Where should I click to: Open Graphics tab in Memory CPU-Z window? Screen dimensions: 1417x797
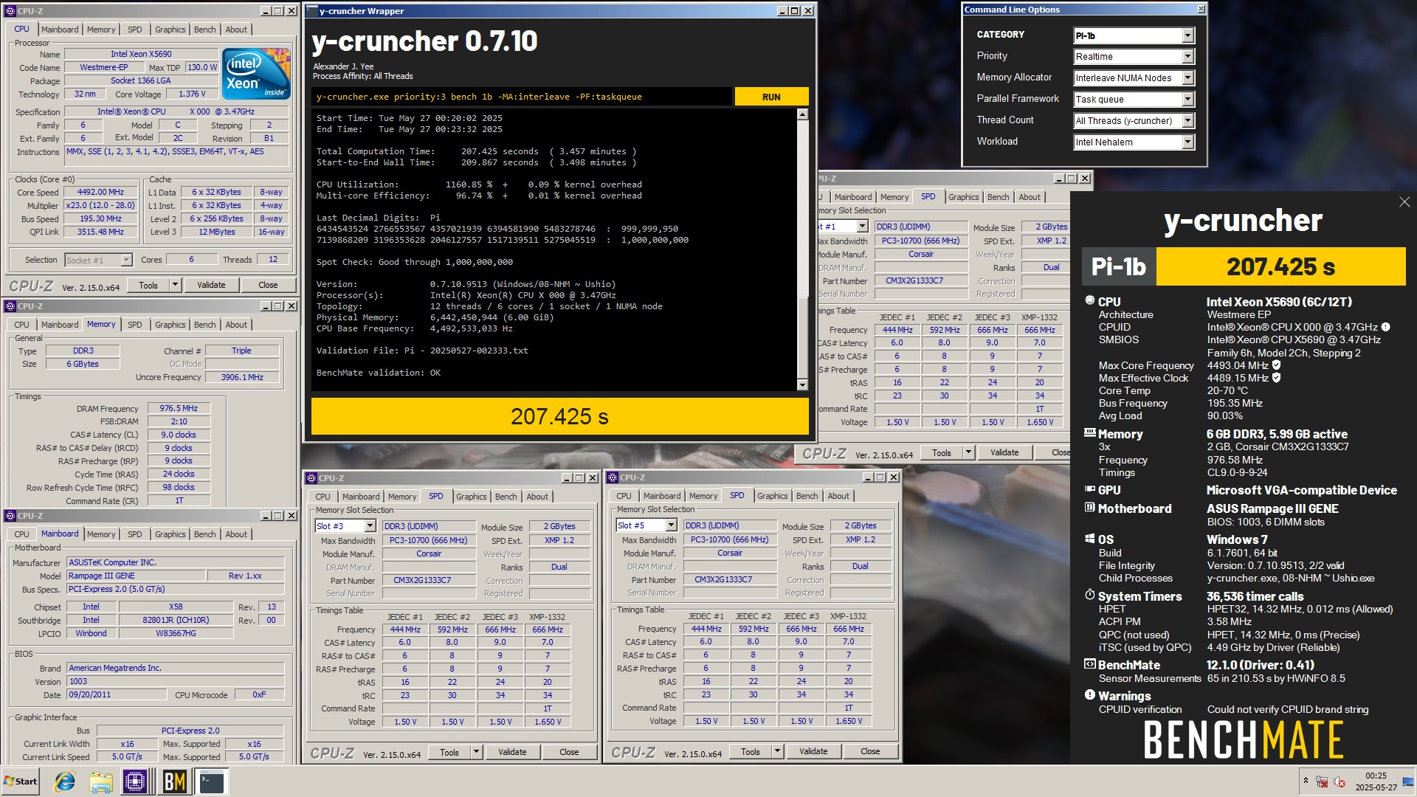[170, 325]
